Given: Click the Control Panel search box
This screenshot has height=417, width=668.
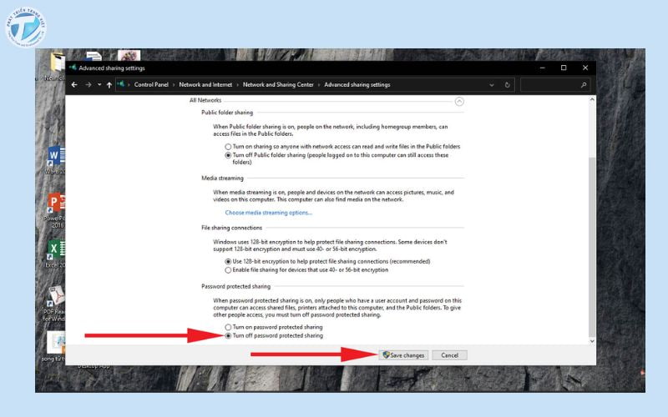Looking at the screenshot, I should tap(551, 84).
